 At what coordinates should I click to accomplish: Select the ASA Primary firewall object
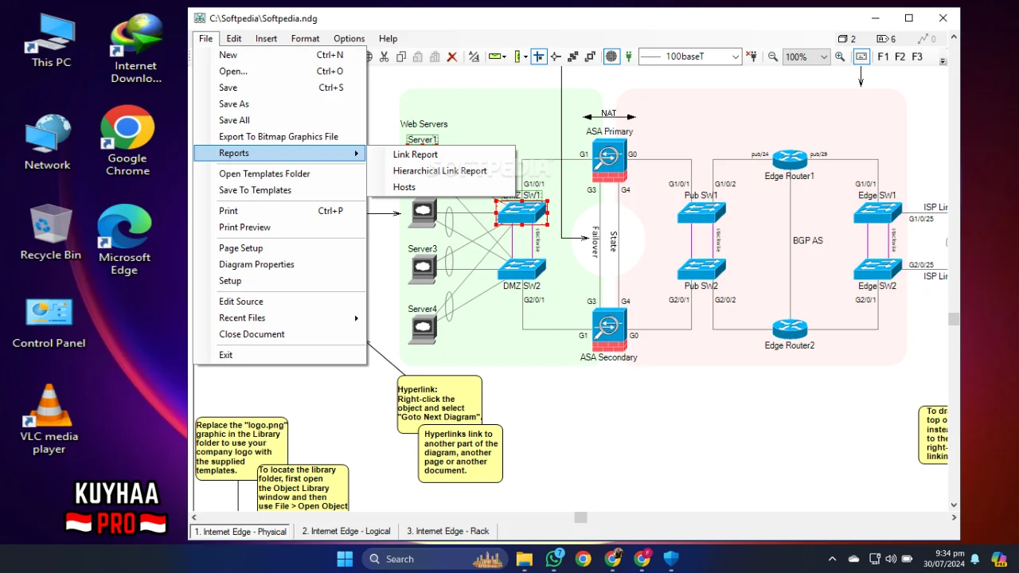[609, 160]
